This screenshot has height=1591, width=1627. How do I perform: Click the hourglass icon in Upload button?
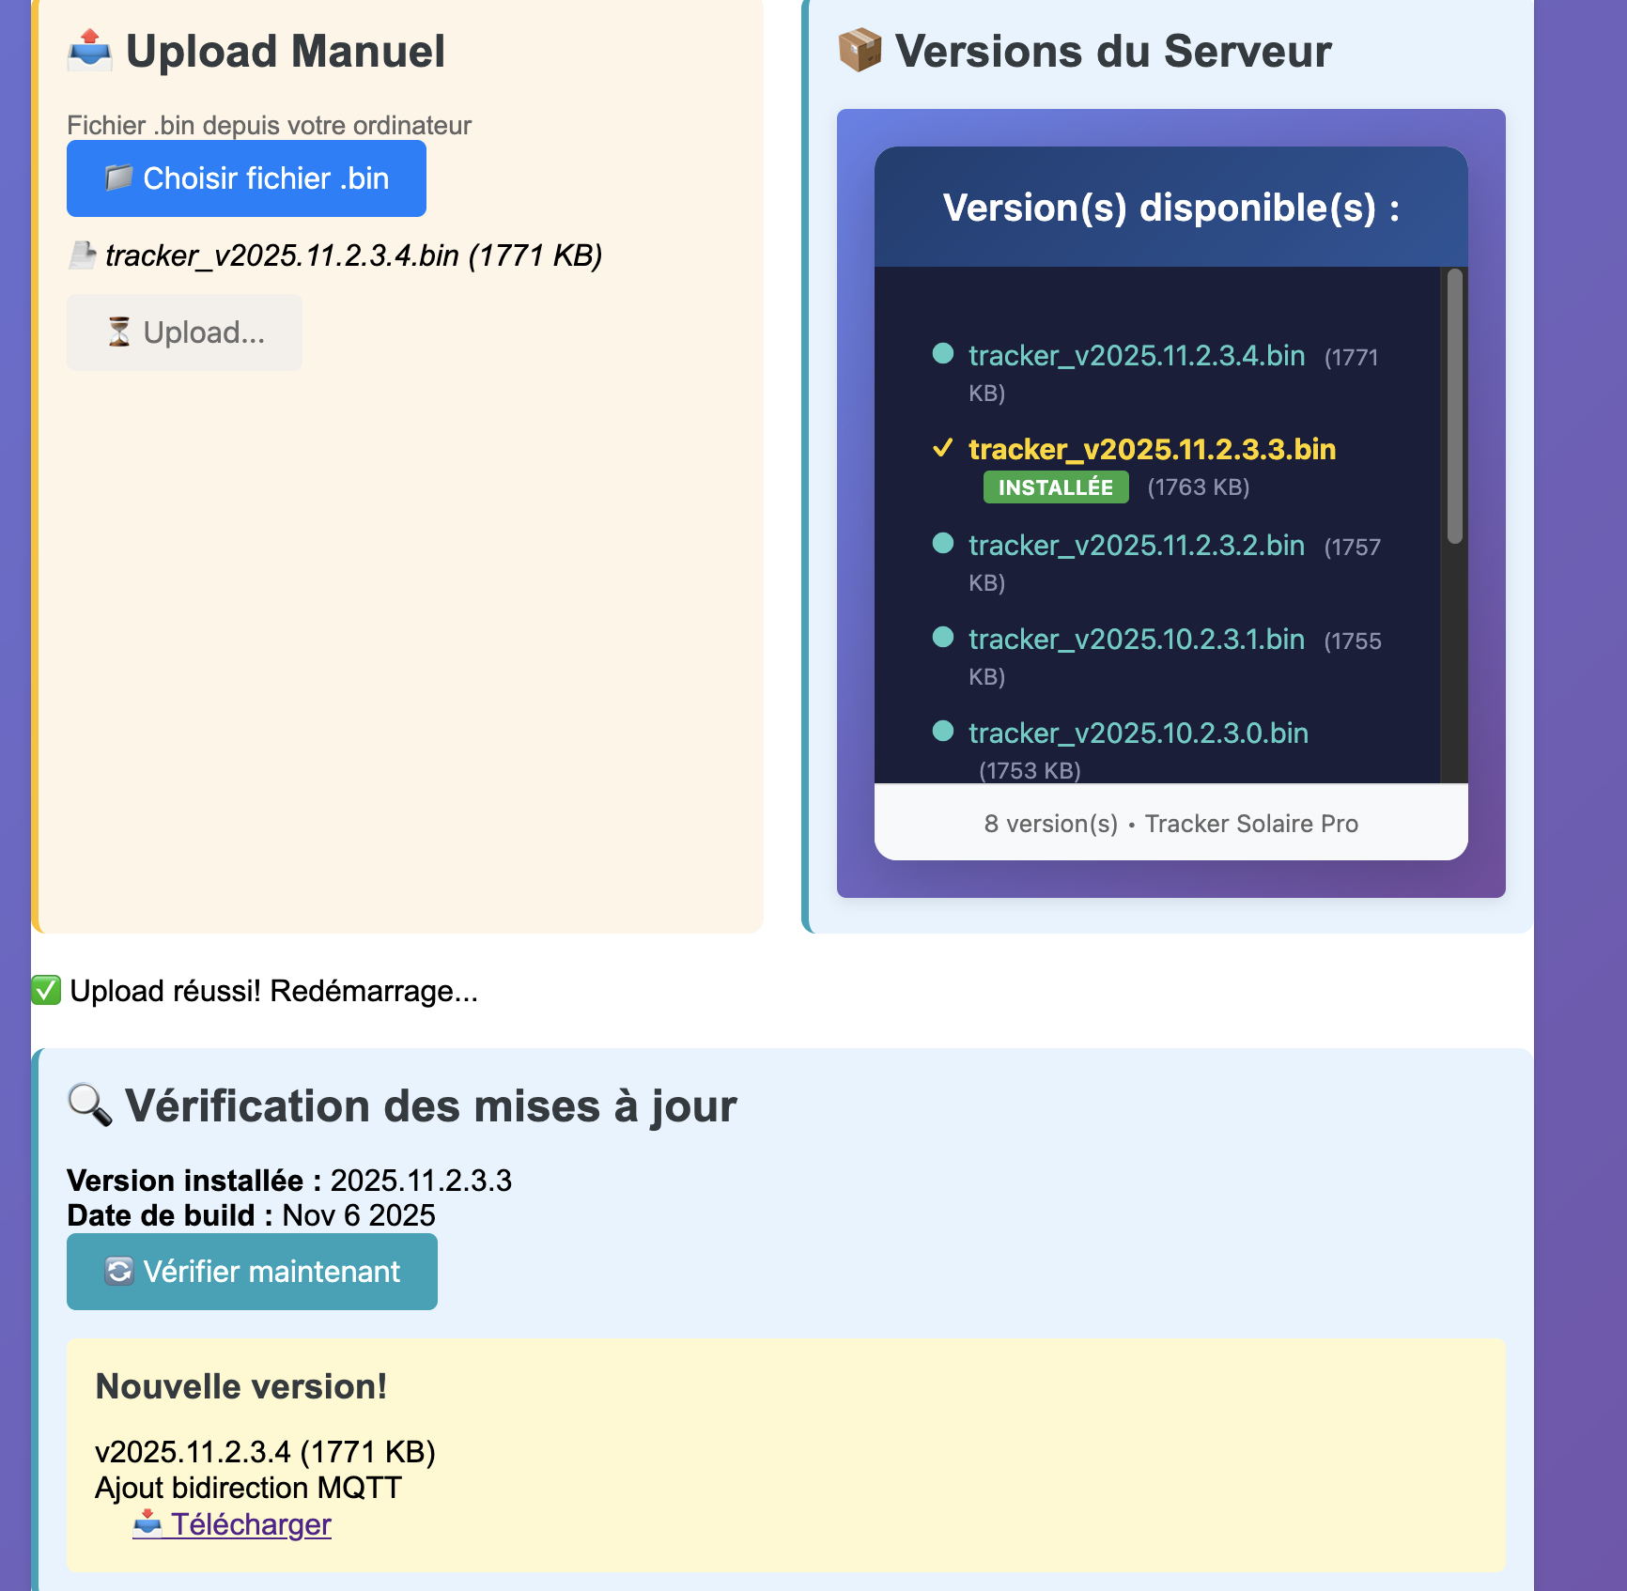click(118, 332)
